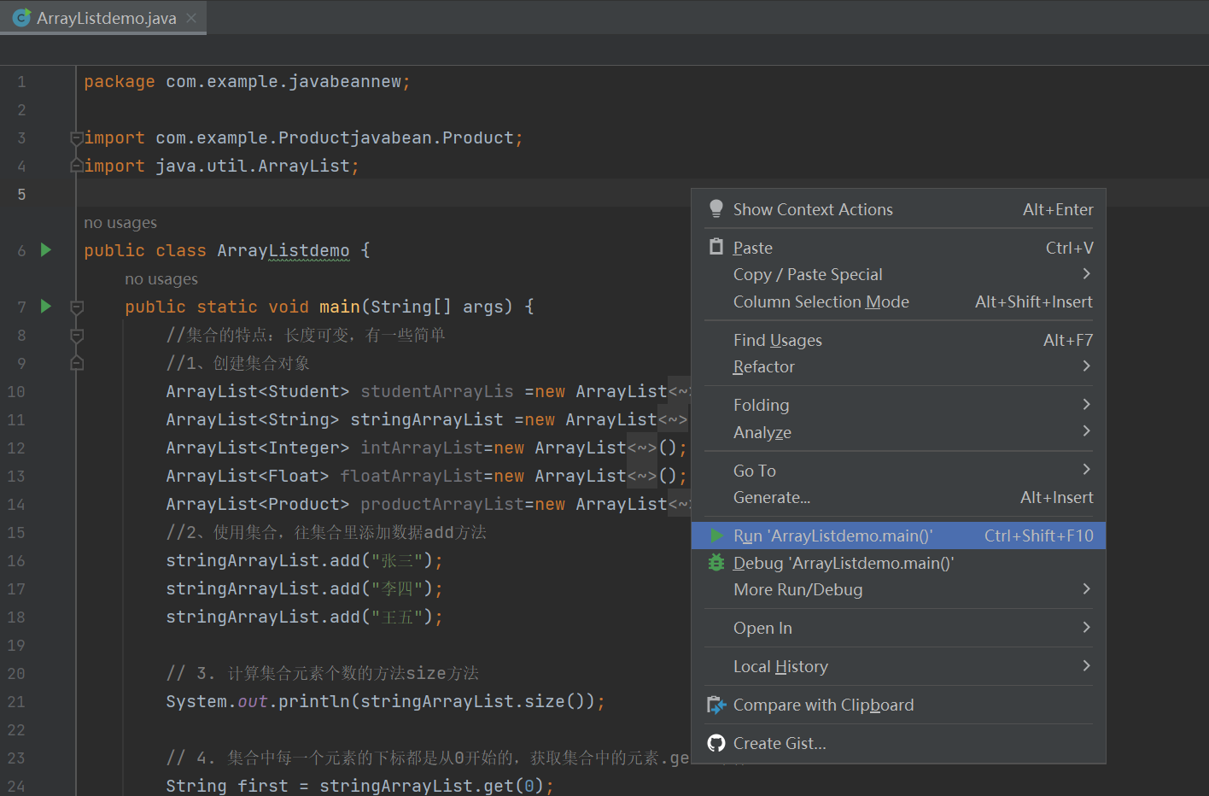Open the Open In menu entry
This screenshot has height=796, width=1209.
[898, 628]
